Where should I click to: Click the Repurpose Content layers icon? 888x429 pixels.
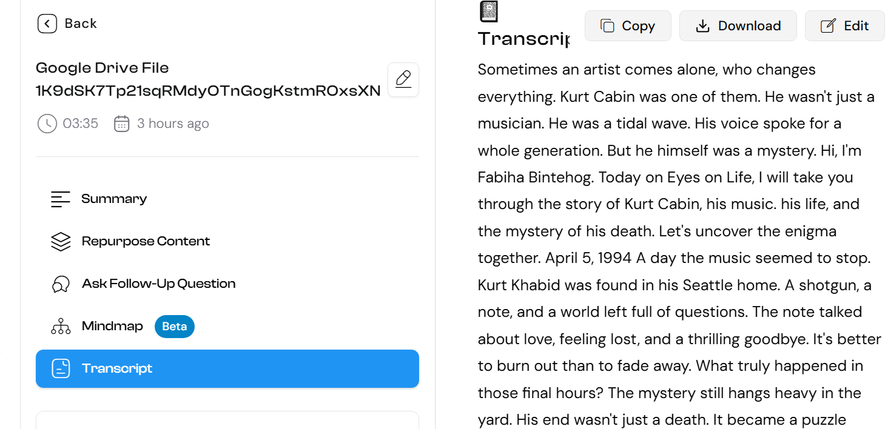[x=61, y=242]
